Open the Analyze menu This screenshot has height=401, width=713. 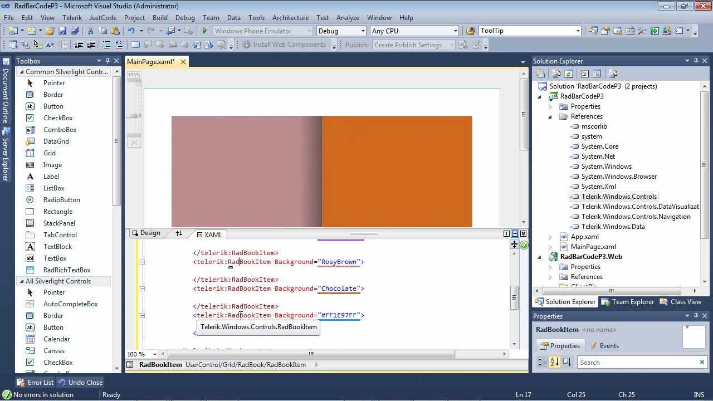[348, 18]
